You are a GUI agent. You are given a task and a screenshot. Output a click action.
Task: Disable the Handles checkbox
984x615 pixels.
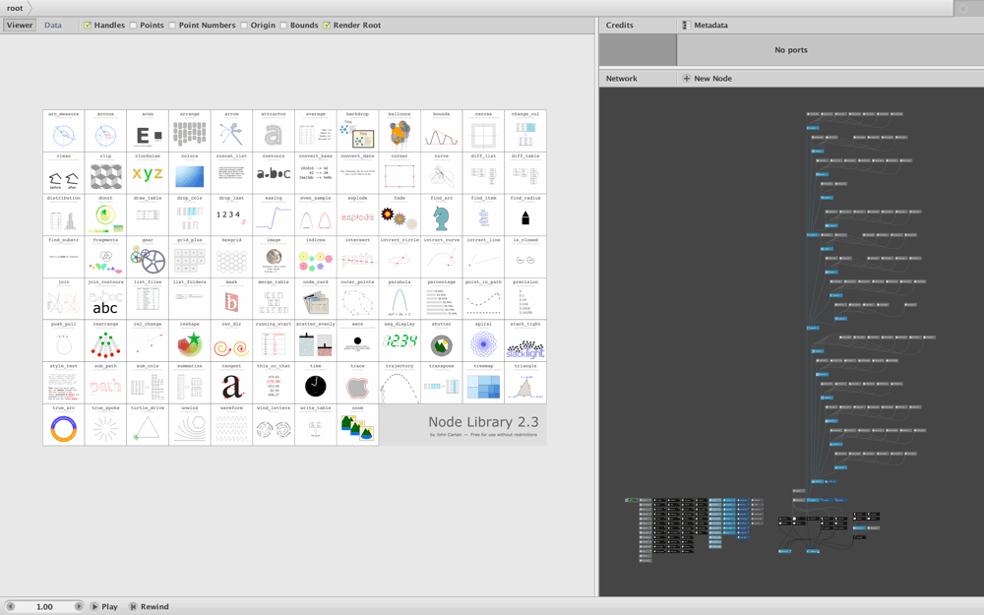(88, 26)
